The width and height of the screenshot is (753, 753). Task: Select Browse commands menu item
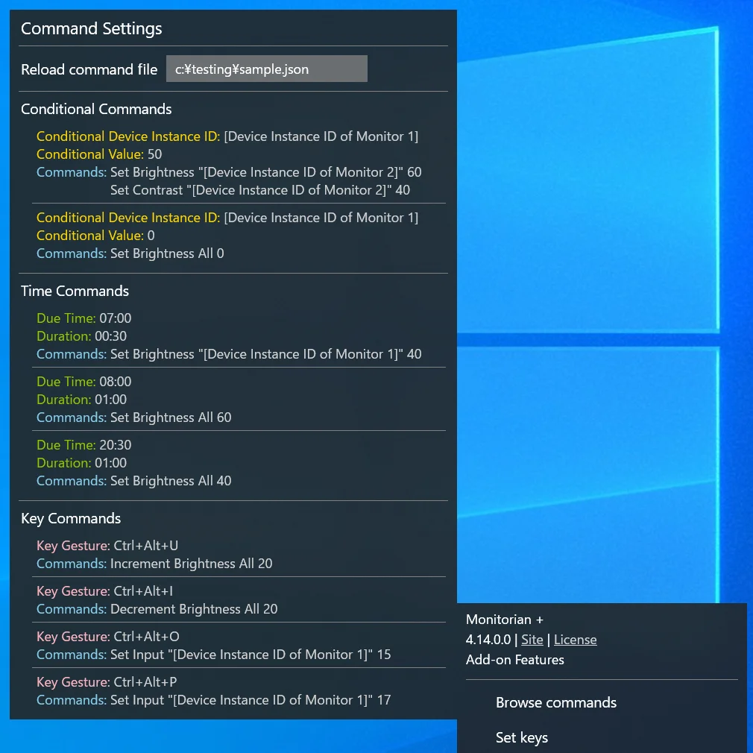coord(556,702)
